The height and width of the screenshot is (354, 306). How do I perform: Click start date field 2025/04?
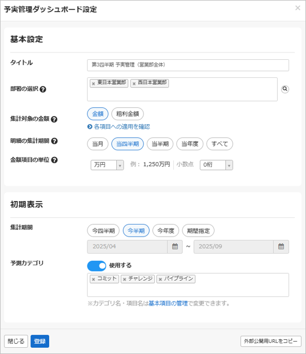click(128, 247)
